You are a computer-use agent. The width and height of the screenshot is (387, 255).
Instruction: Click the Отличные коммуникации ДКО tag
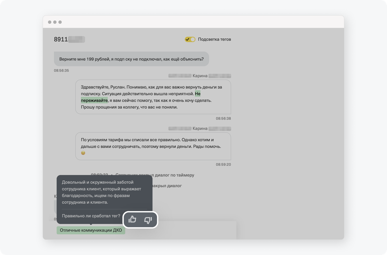pos(91,230)
